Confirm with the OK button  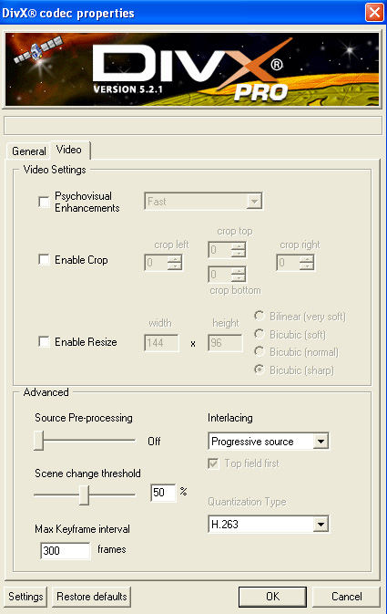(x=272, y=597)
